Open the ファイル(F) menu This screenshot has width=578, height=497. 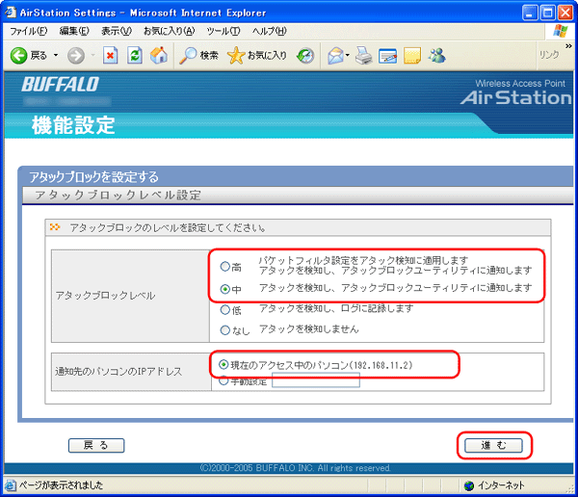(x=29, y=31)
